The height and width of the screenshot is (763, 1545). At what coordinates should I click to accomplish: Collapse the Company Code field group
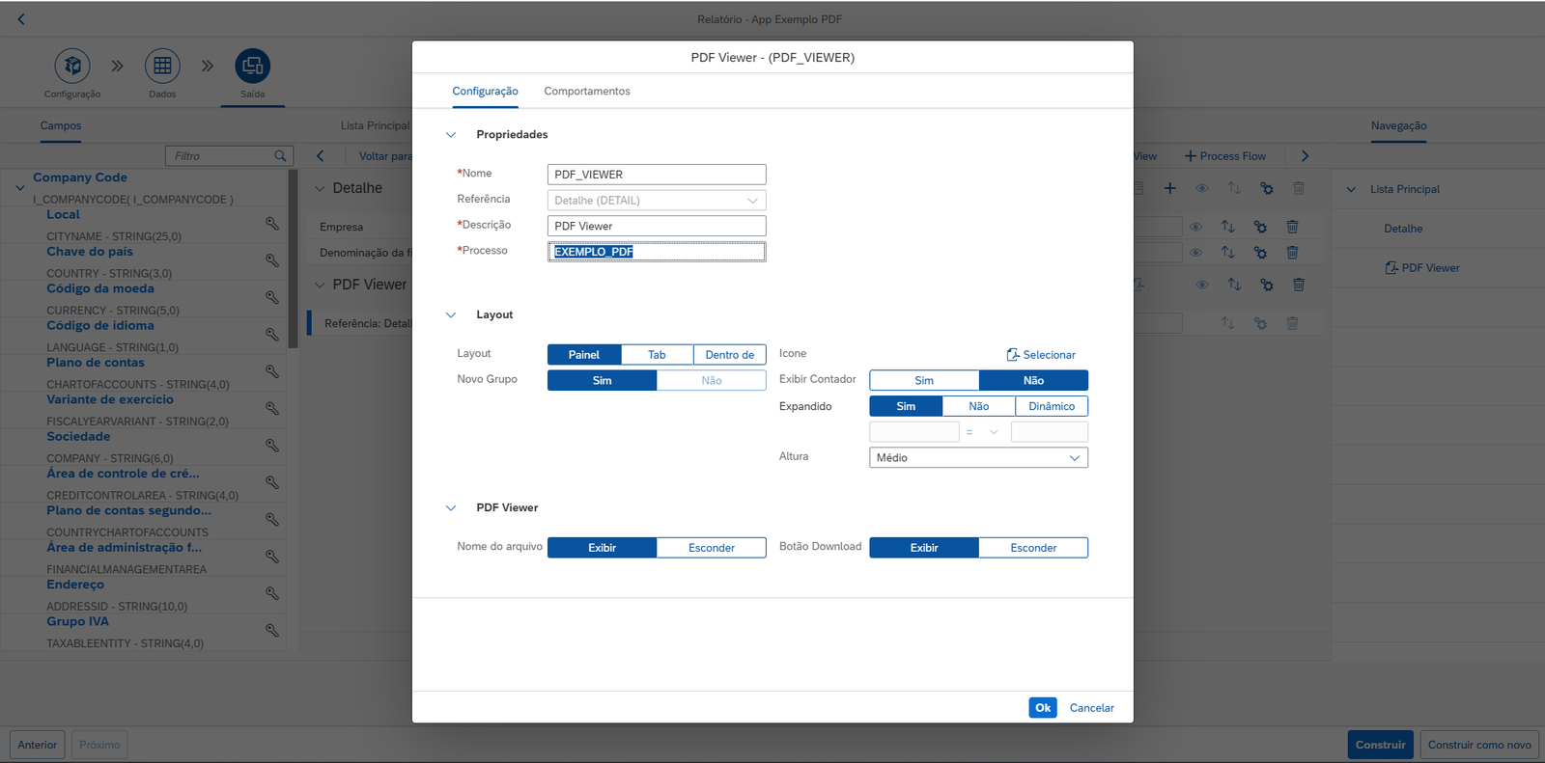[20, 188]
